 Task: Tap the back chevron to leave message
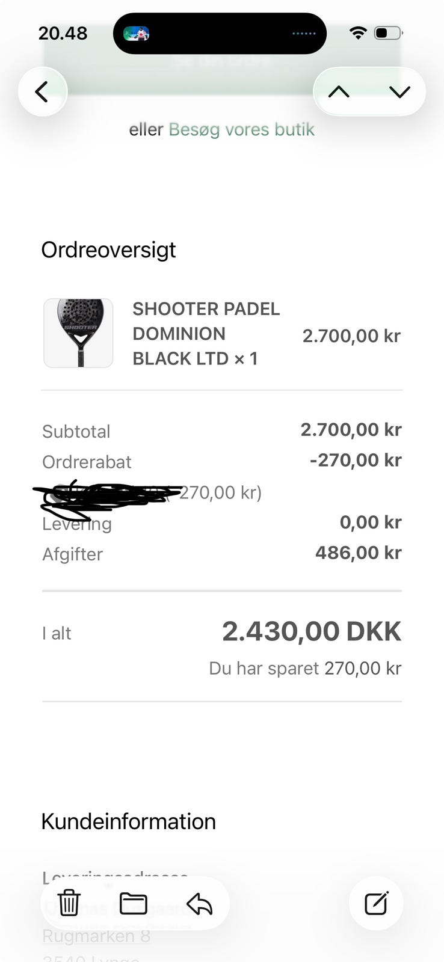coord(42,92)
